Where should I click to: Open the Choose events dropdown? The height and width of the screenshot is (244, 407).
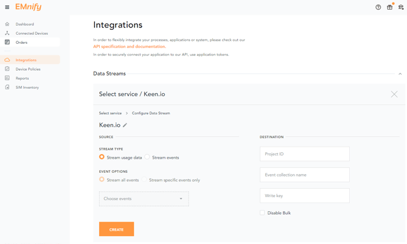click(144, 199)
